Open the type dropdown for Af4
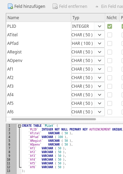123x174 pixels. 99,95
